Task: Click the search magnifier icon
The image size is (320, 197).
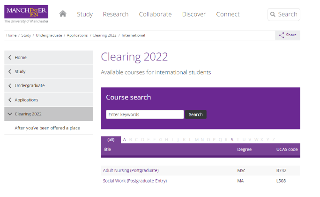Action: point(273,14)
